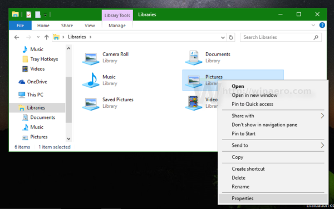Image resolution: width=334 pixels, height=209 pixels.
Task: Click the Refresh button beside address bar
Action: click(231, 37)
